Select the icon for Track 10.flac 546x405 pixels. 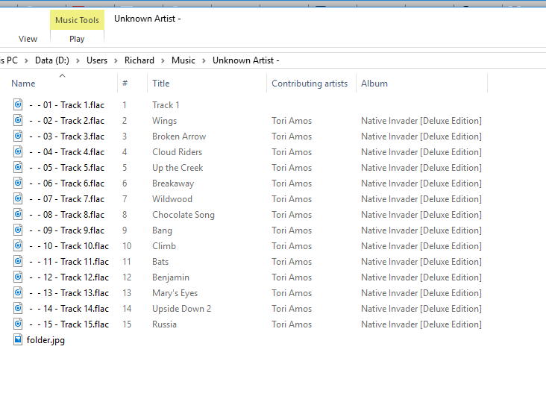tap(19, 246)
